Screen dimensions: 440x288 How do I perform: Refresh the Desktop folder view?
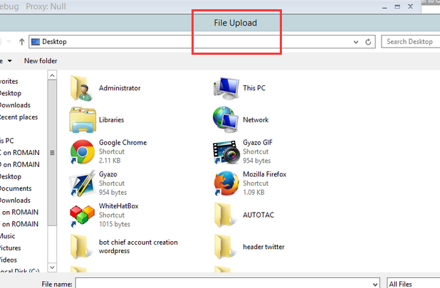(368, 42)
